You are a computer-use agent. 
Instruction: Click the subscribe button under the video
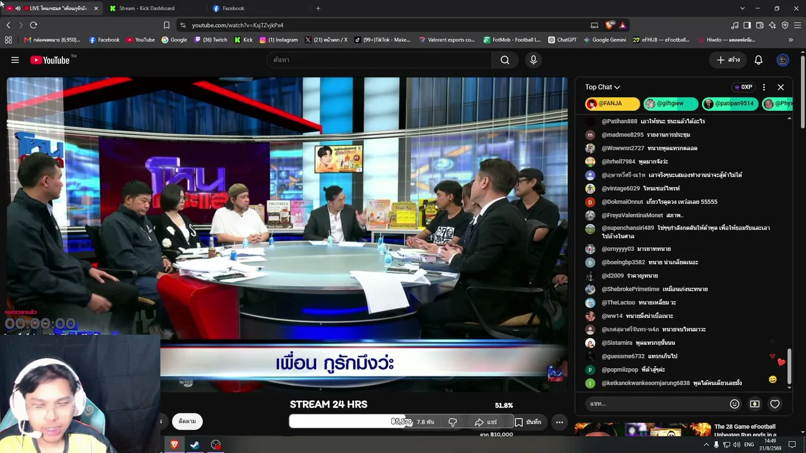(x=187, y=422)
